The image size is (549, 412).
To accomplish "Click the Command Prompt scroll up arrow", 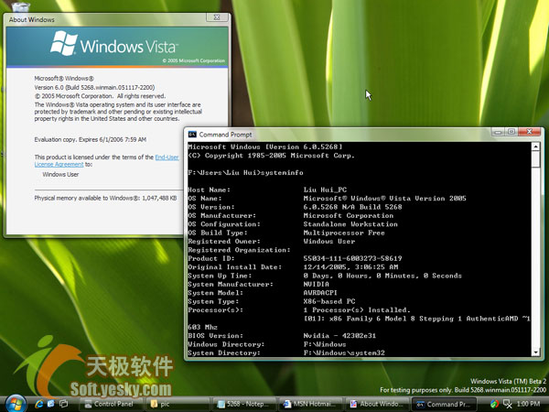I will (x=535, y=146).
